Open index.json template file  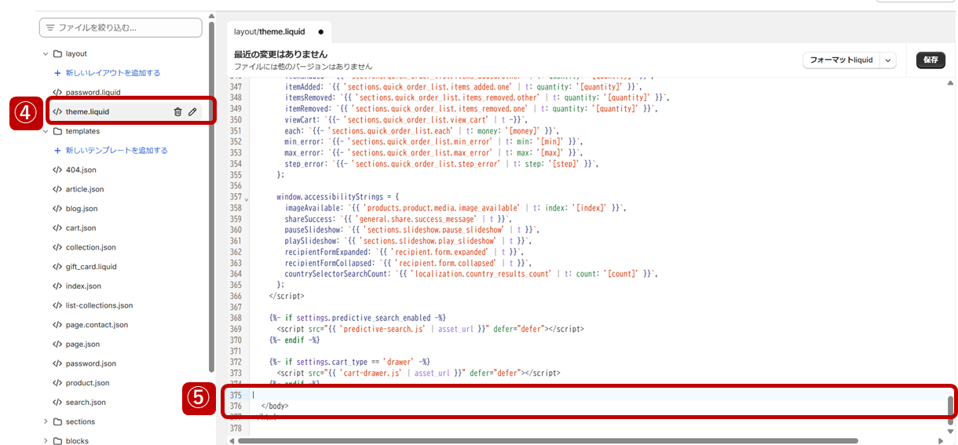(83, 286)
